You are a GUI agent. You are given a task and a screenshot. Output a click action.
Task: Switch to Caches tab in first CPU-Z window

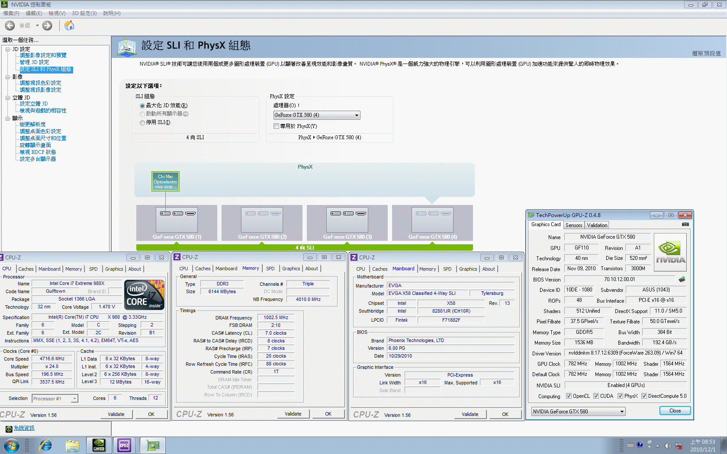tap(26, 269)
